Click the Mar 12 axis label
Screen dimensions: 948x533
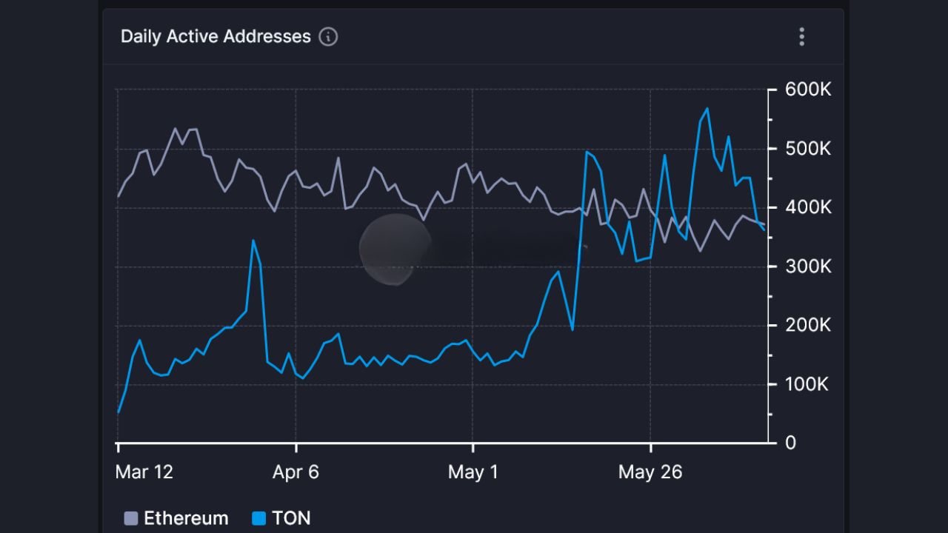click(144, 472)
